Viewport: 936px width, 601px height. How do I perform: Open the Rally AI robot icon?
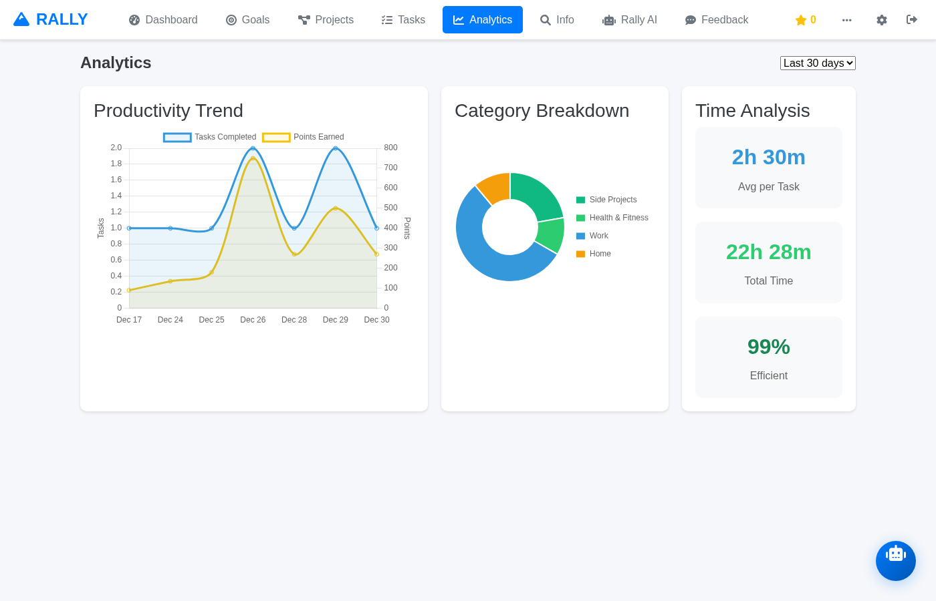click(609, 20)
